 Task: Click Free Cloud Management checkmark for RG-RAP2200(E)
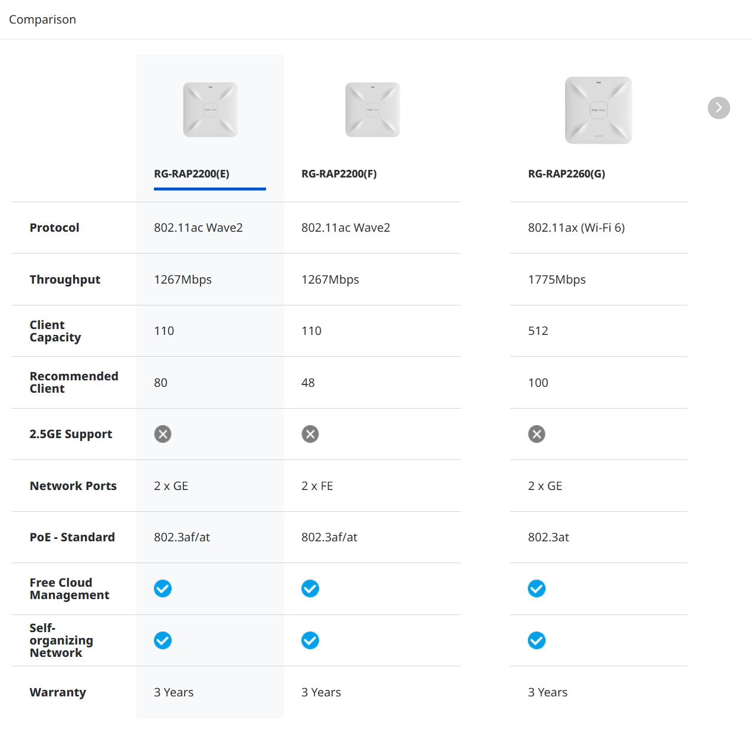pos(163,588)
